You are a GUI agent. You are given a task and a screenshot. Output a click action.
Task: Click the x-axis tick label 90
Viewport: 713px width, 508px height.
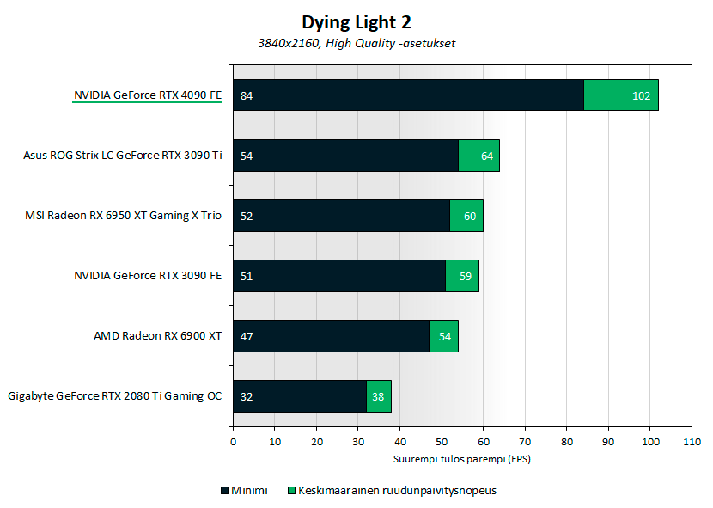608,442
